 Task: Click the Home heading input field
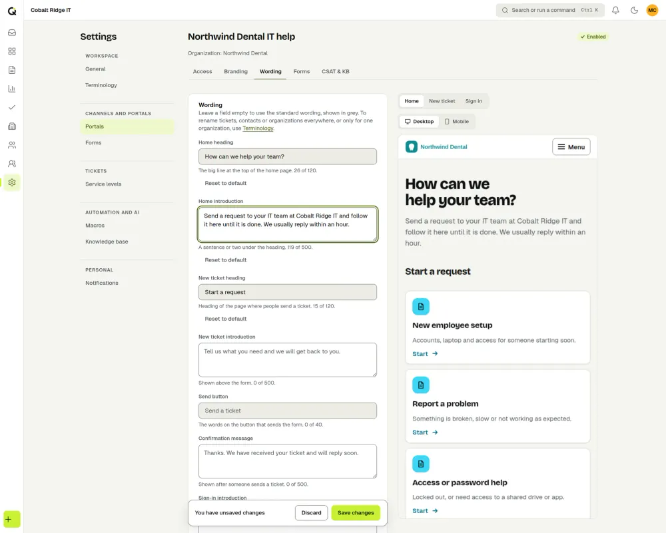[x=288, y=156]
